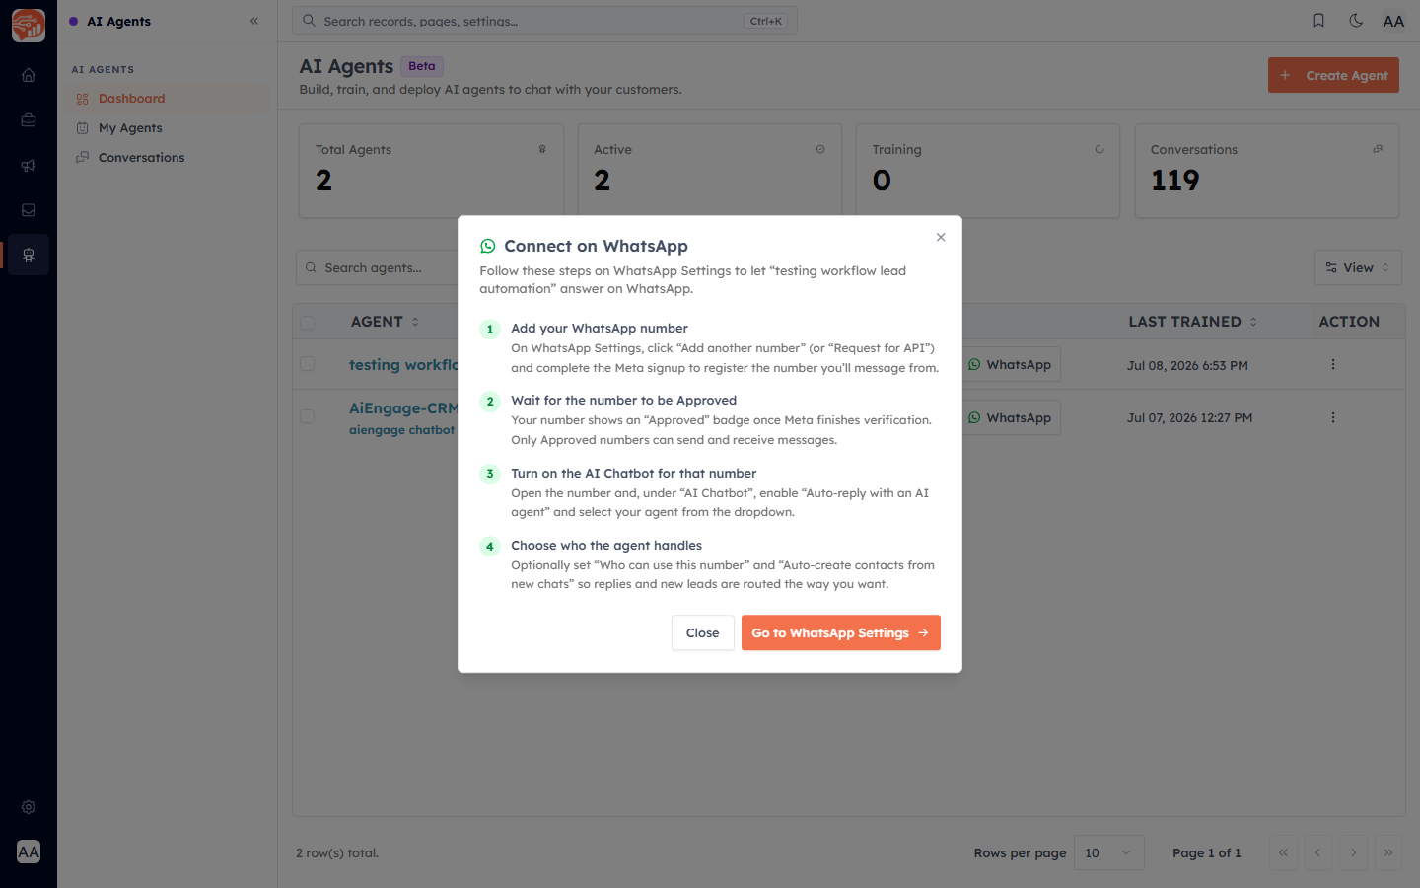Click Go to WhatsApp Settings button
Image resolution: width=1420 pixels, height=888 pixels.
point(841,632)
